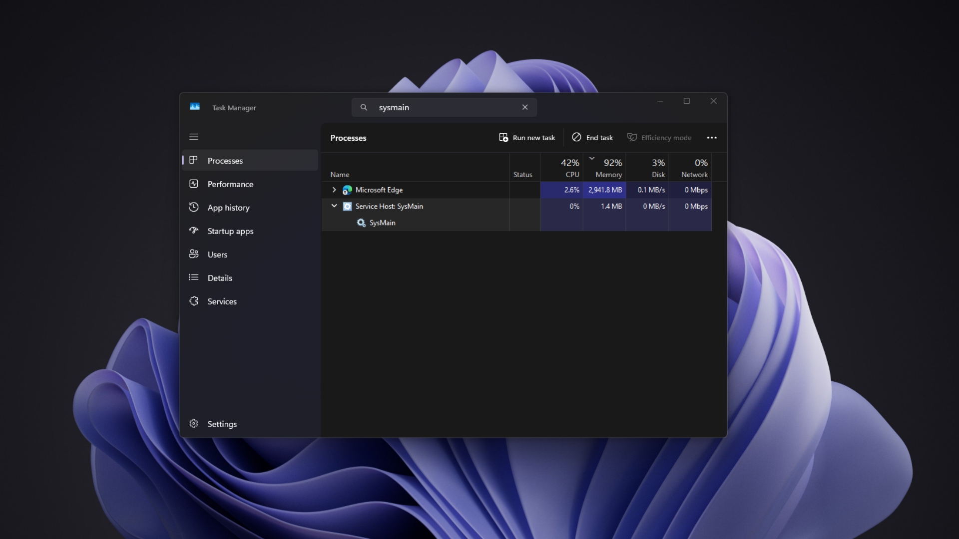This screenshot has width=959, height=539.
Task: Switch to the Performance page
Action: pyautogui.click(x=250, y=184)
